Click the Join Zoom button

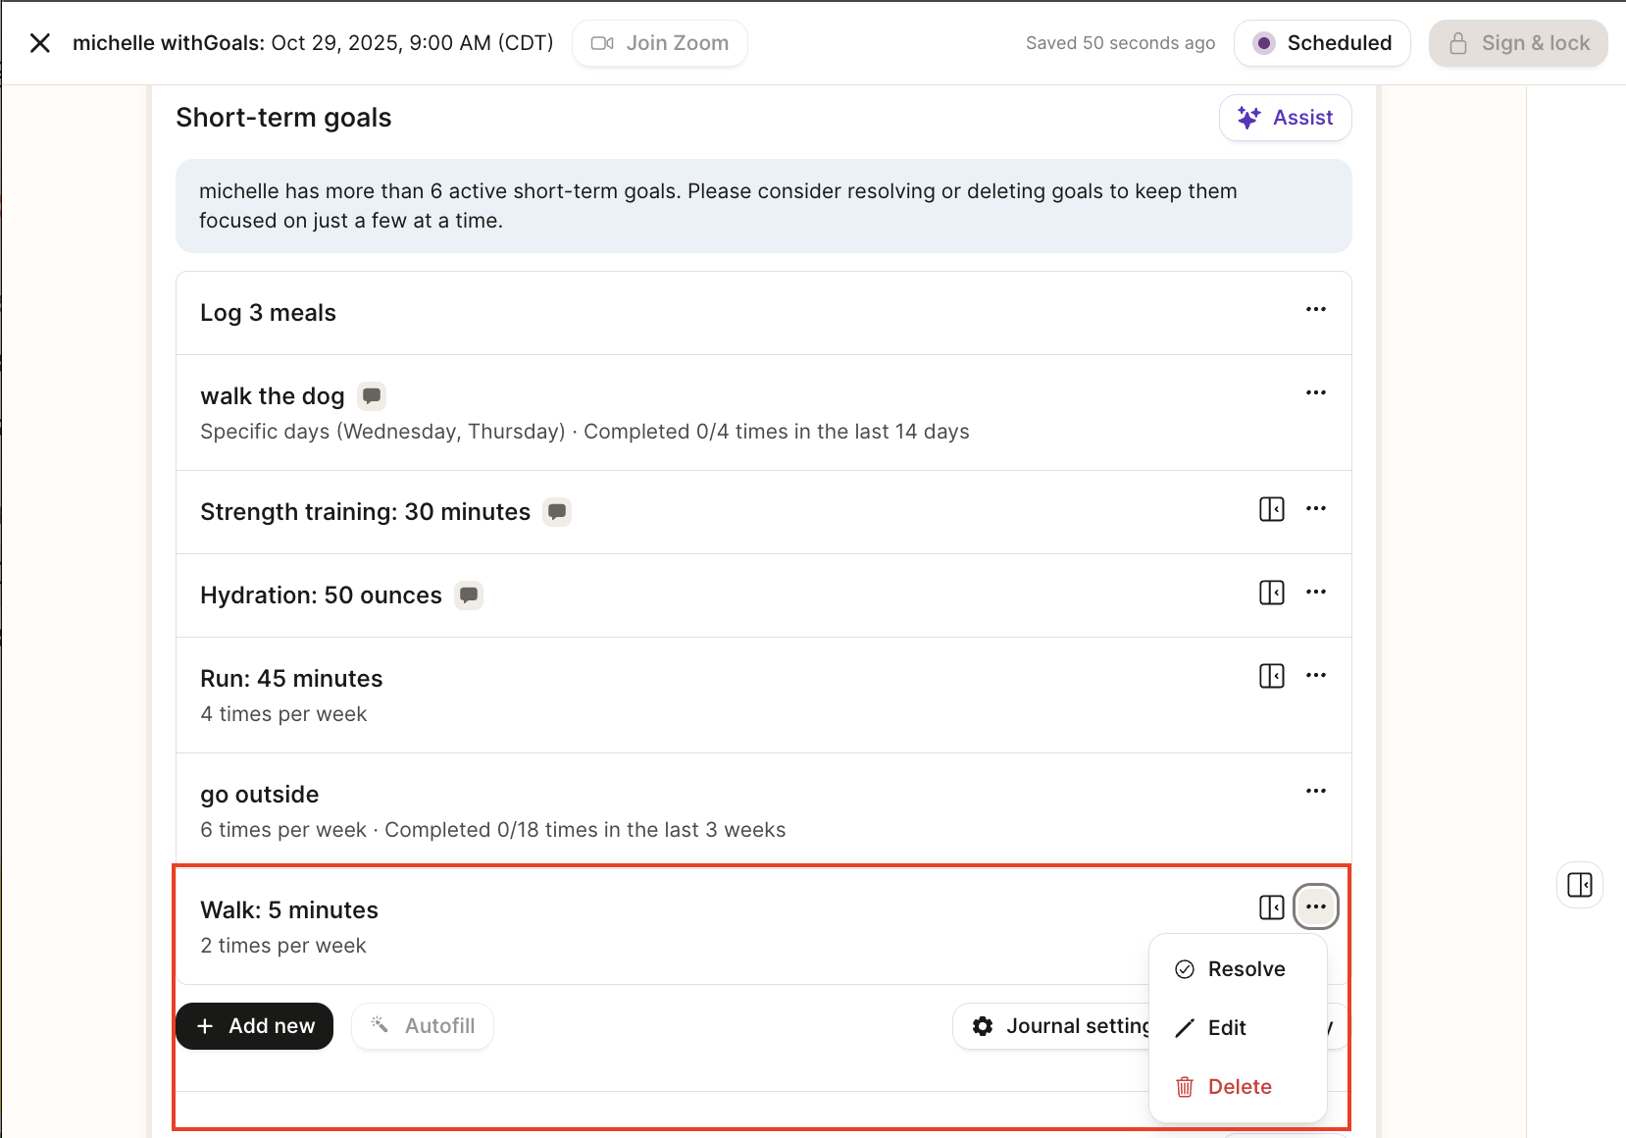point(660,43)
